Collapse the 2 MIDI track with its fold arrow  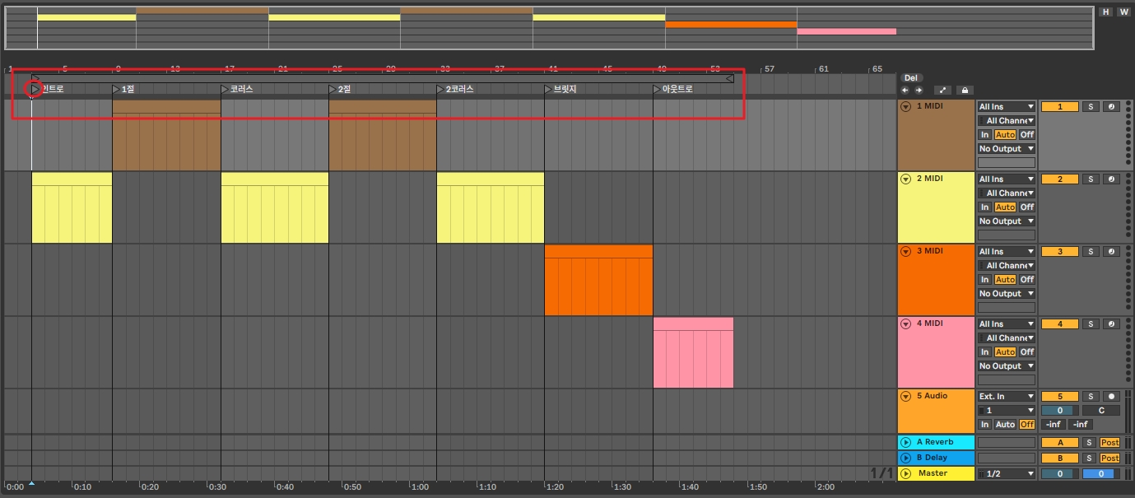906,179
